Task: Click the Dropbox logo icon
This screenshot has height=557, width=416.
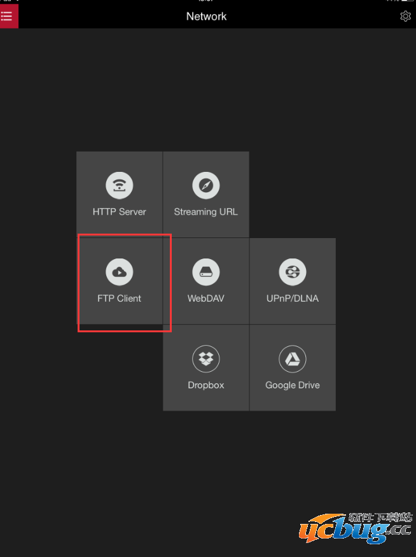Action: pyautogui.click(x=206, y=359)
